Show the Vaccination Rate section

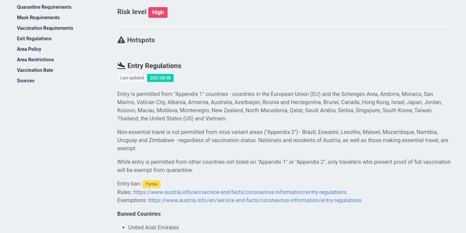[35, 70]
